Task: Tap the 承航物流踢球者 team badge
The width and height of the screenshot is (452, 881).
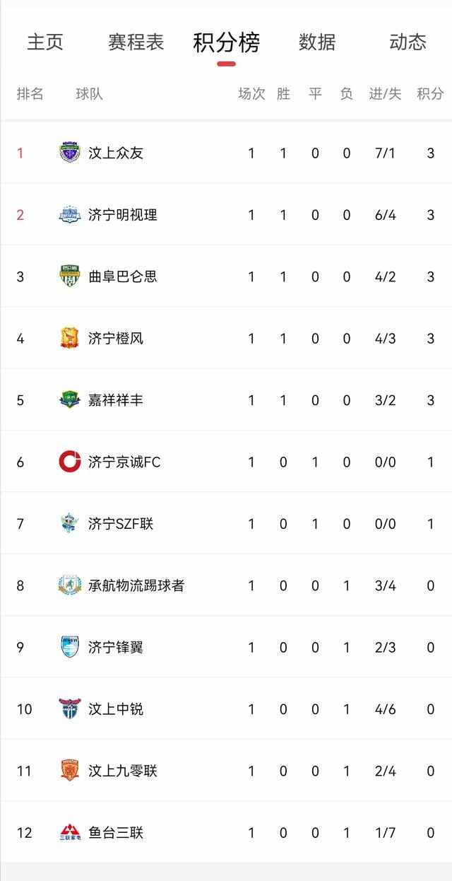Action: click(69, 585)
